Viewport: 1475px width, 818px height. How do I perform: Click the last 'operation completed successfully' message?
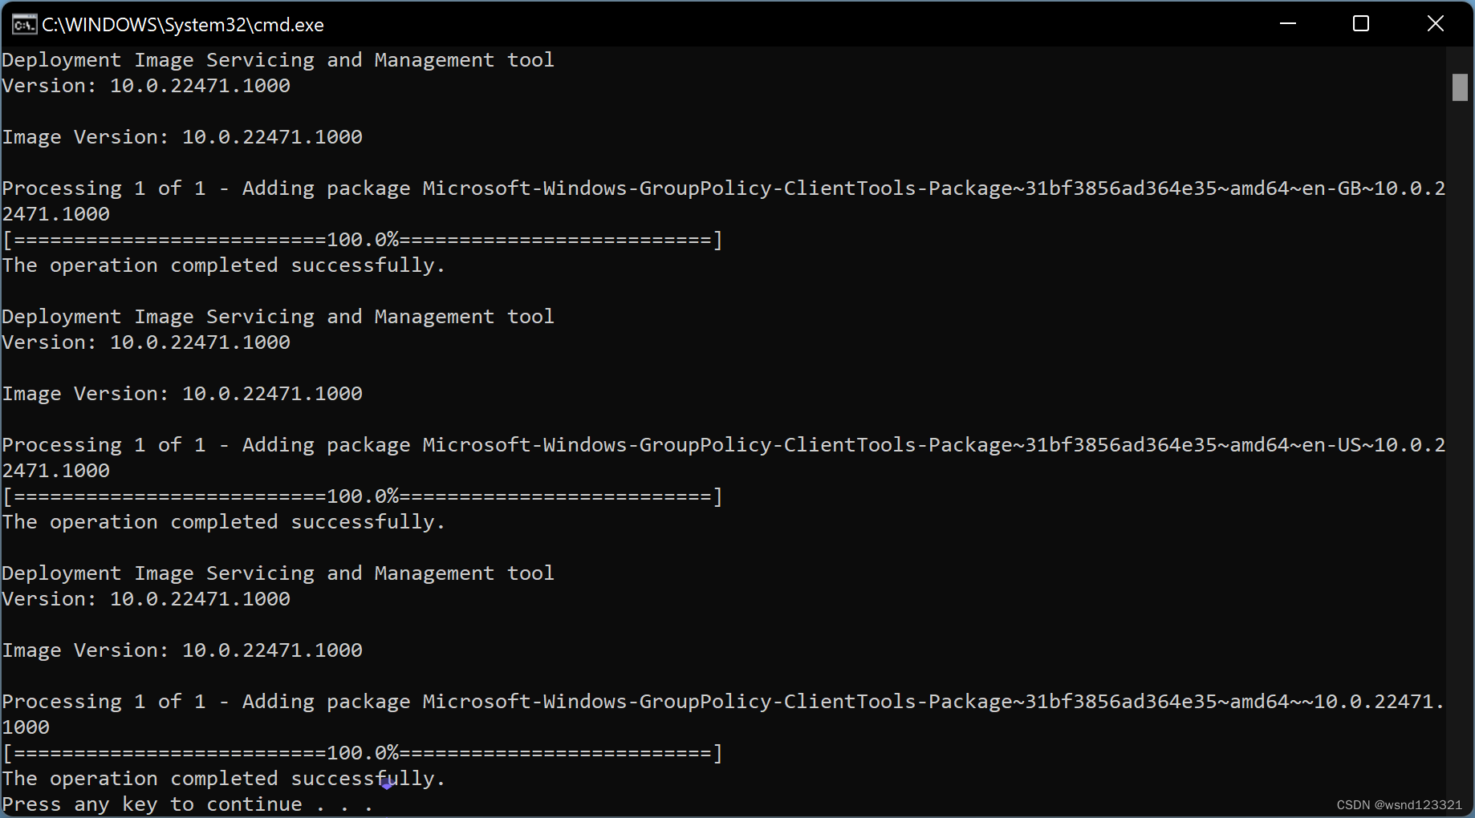pos(224,778)
